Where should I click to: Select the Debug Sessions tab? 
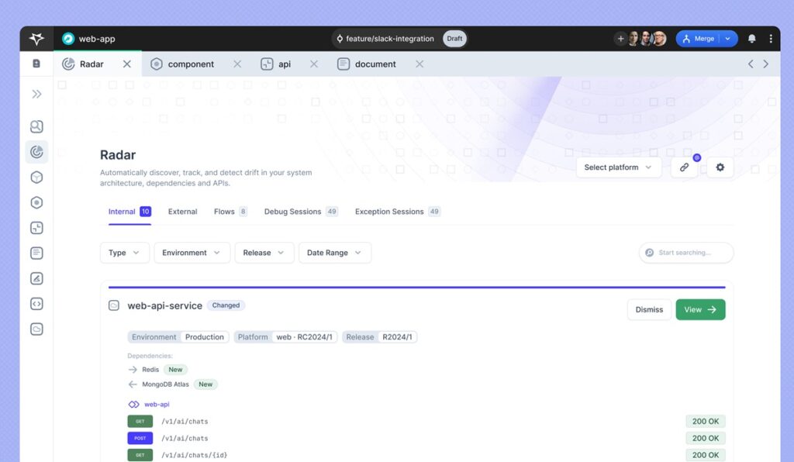click(301, 212)
